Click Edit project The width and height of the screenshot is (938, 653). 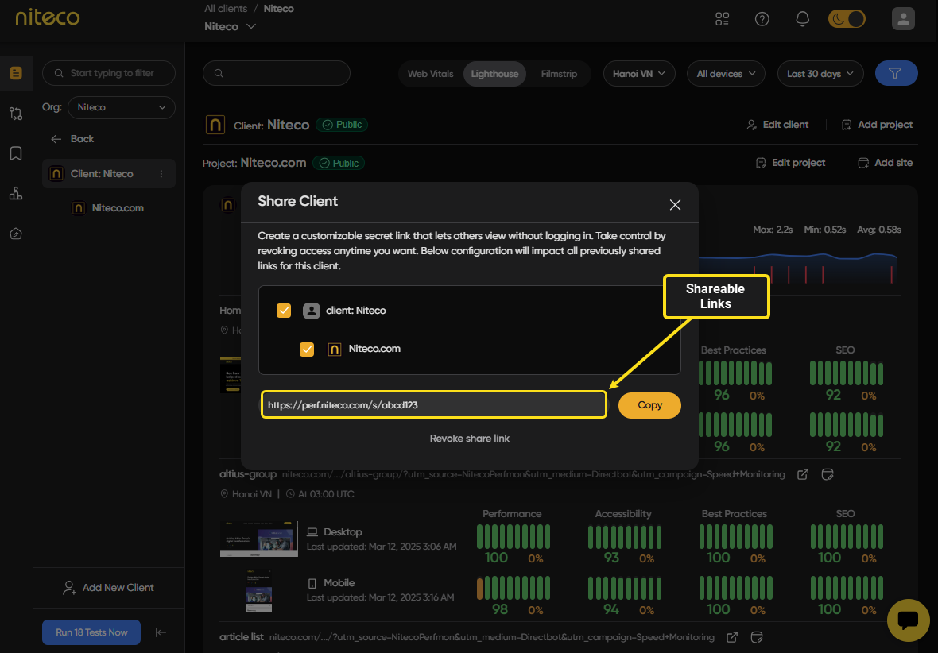click(790, 163)
